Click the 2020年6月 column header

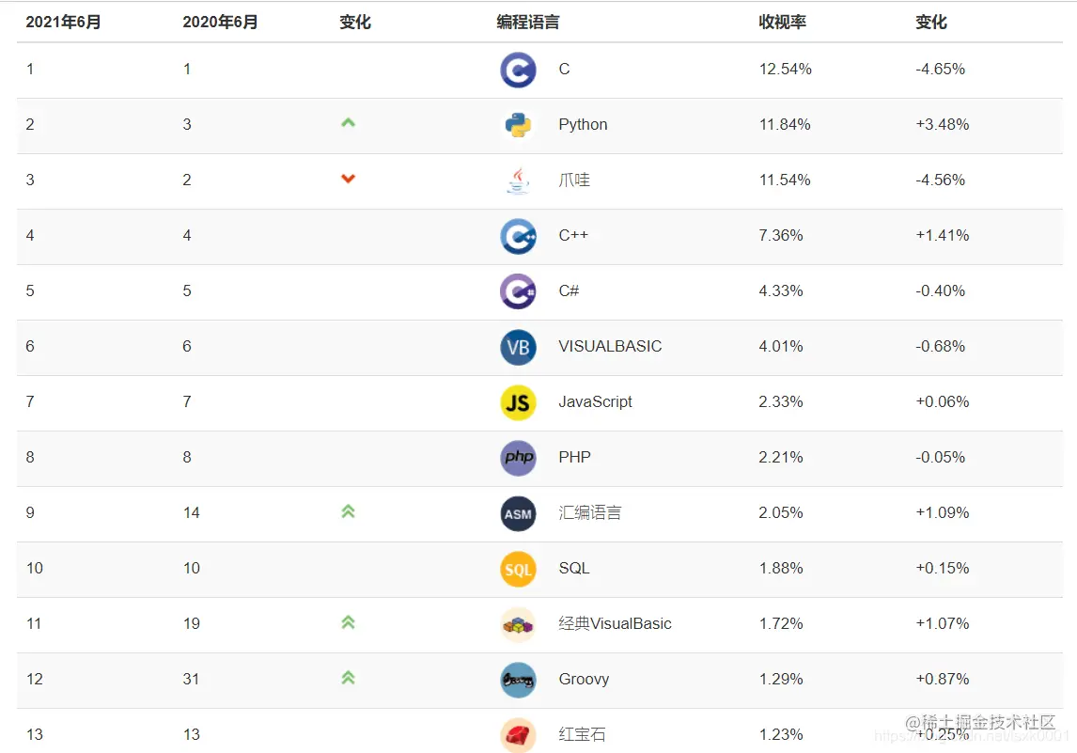pos(220,22)
